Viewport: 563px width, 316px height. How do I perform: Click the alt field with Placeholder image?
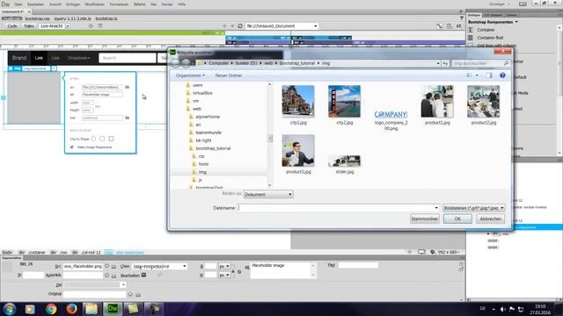pos(102,95)
